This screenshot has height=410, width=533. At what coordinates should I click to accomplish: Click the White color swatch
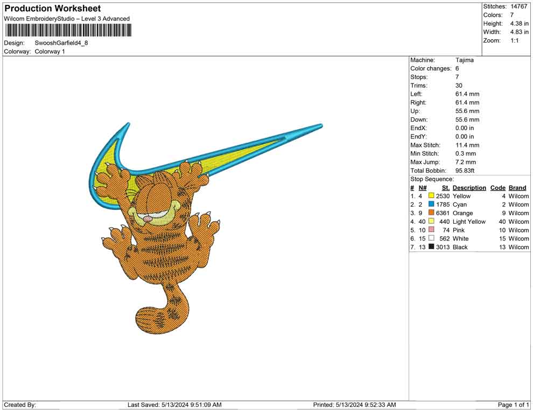point(431,238)
